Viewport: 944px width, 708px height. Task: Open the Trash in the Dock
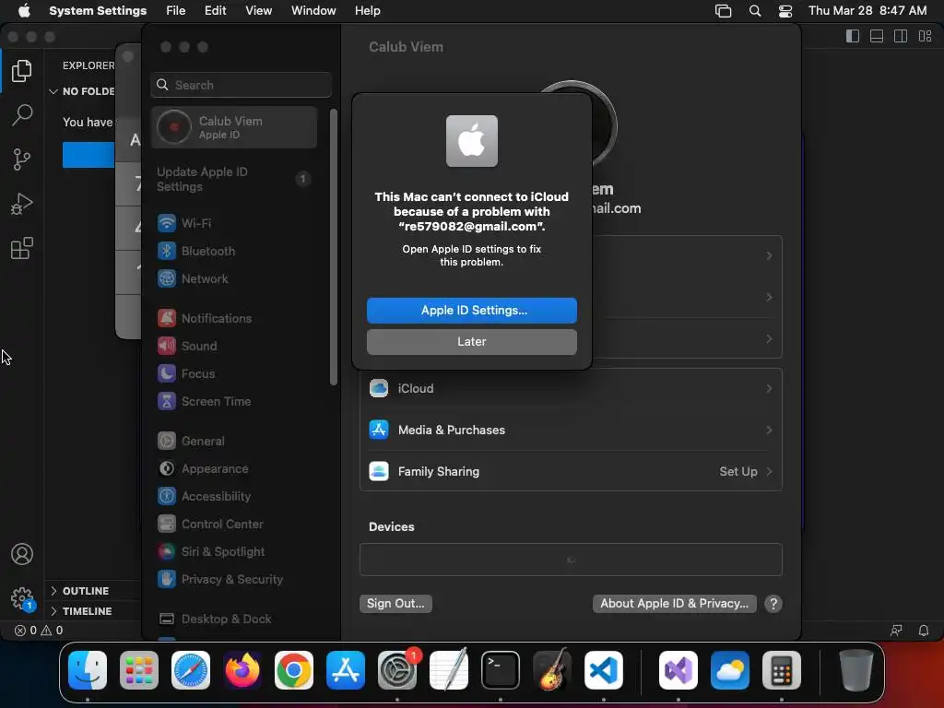point(856,670)
